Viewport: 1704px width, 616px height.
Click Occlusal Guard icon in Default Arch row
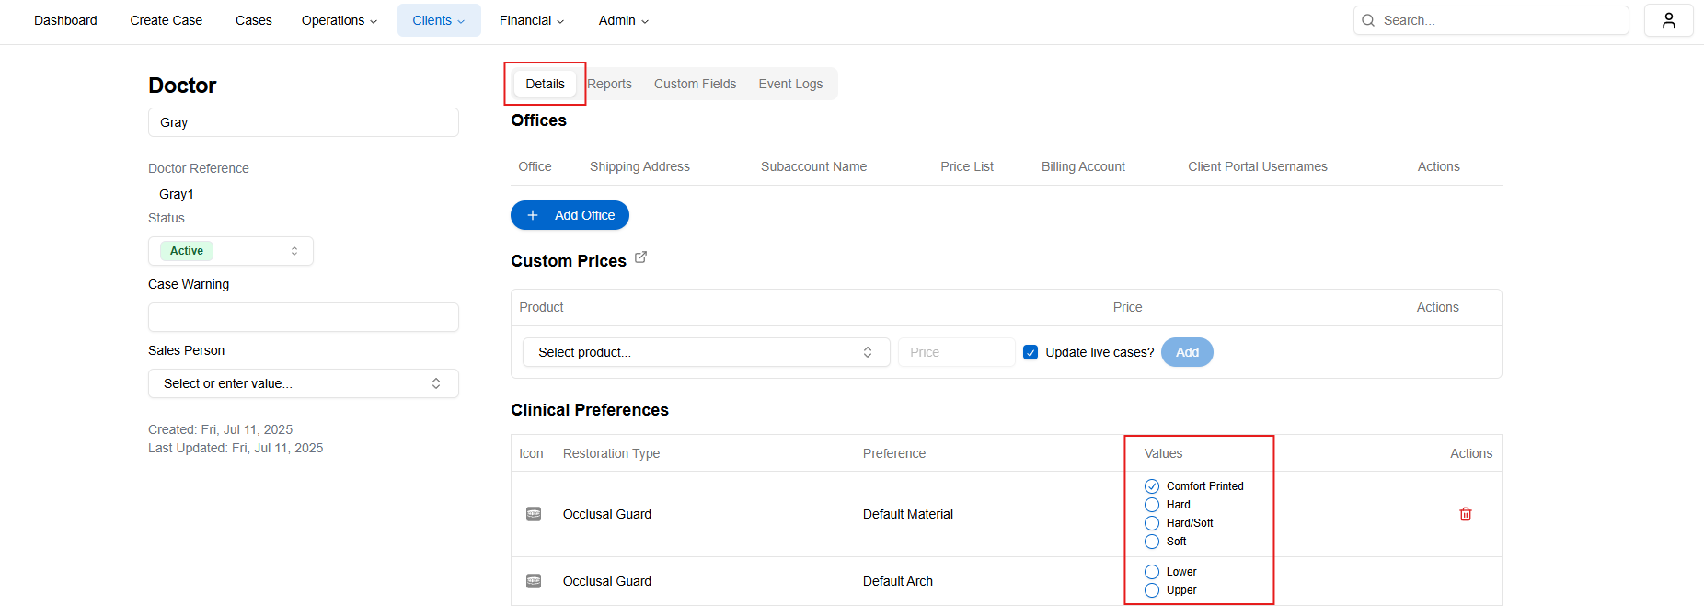point(533,581)
